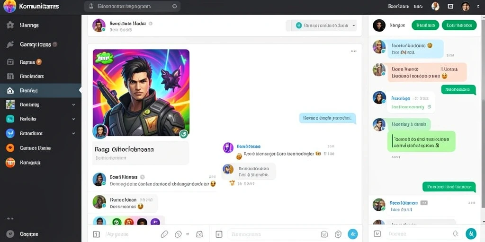Open the three-dot menu on the post card
Viewport: 485px width, 242px height.
[x=353, y=51]
